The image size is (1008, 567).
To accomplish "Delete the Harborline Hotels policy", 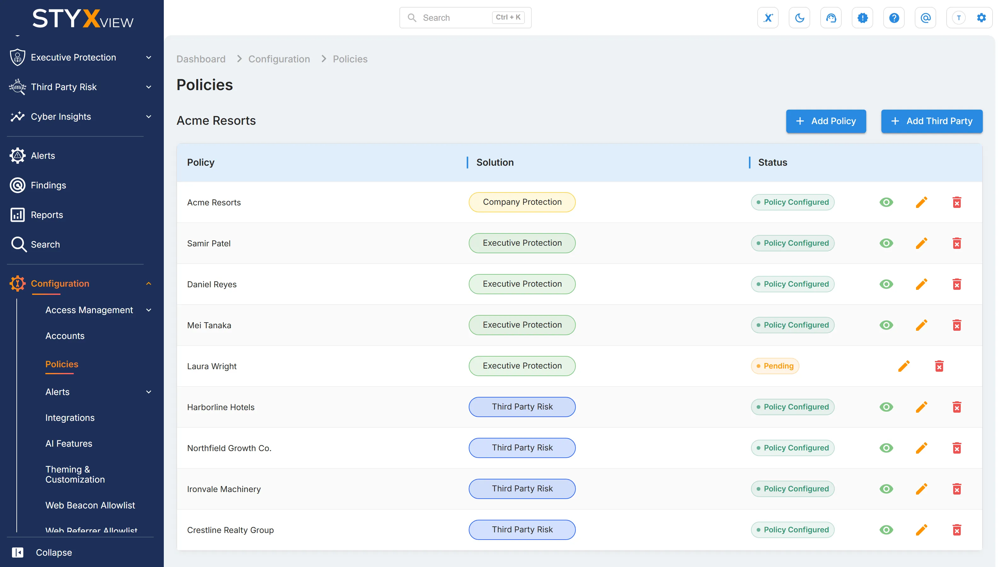I will pos(957,407).
